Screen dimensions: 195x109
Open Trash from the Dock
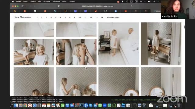pyautogui.click(x=179, y=105)
